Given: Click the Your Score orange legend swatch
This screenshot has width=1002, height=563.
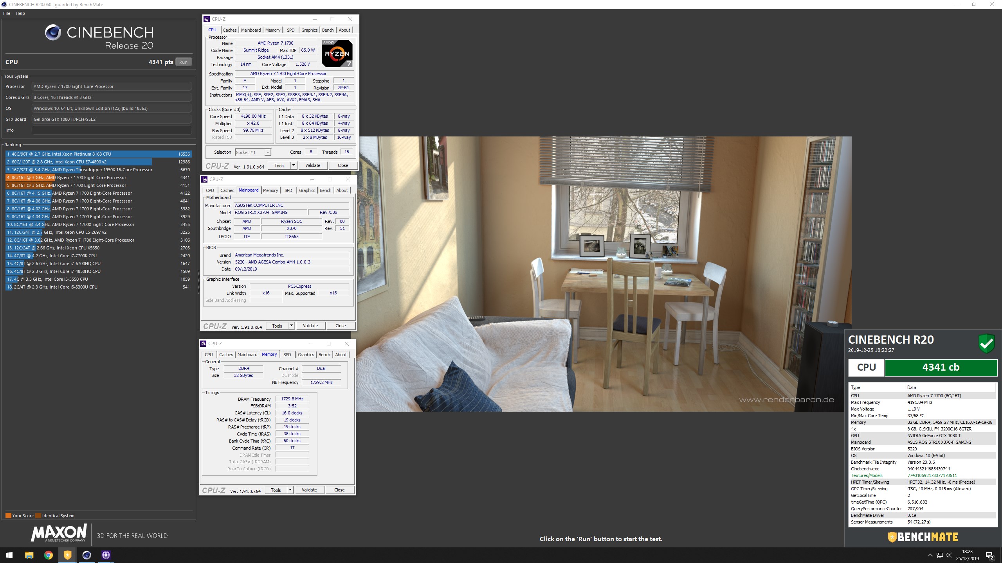Looking at the screenshot, I should [x=8, y=515].
